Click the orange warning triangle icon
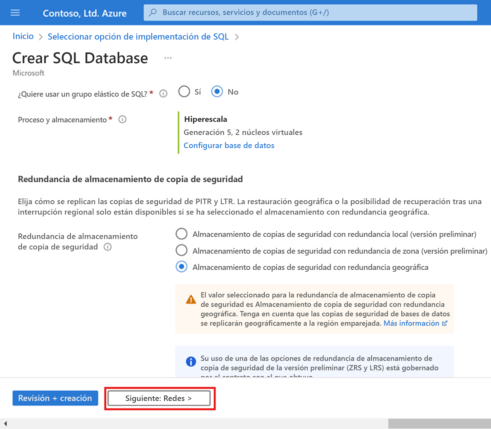 click(x=191, y=299)
